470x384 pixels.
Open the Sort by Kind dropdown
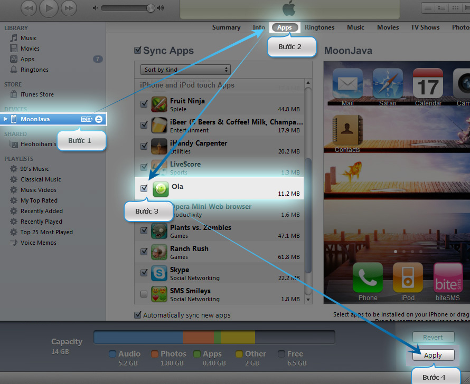coord(185,70)
